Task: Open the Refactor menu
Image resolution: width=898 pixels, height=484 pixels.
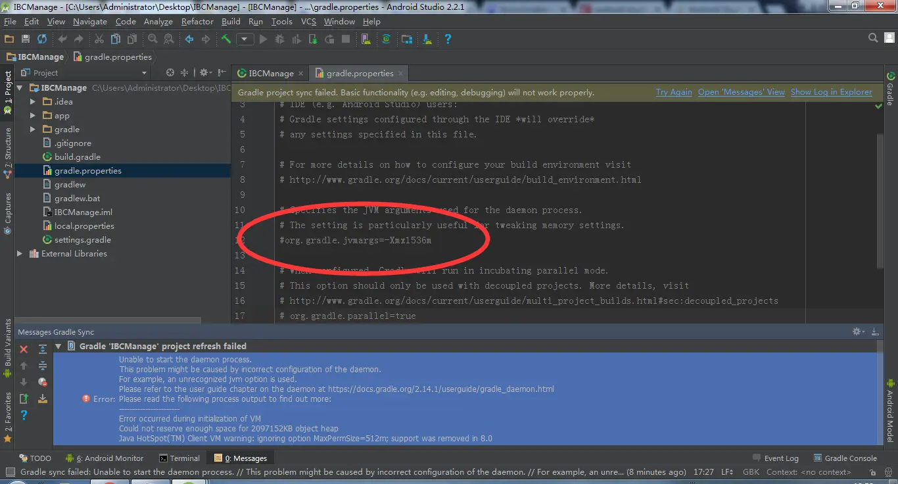Action: pos(197,22)
